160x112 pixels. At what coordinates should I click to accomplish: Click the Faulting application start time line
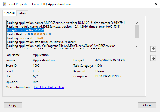click(41, 42)
